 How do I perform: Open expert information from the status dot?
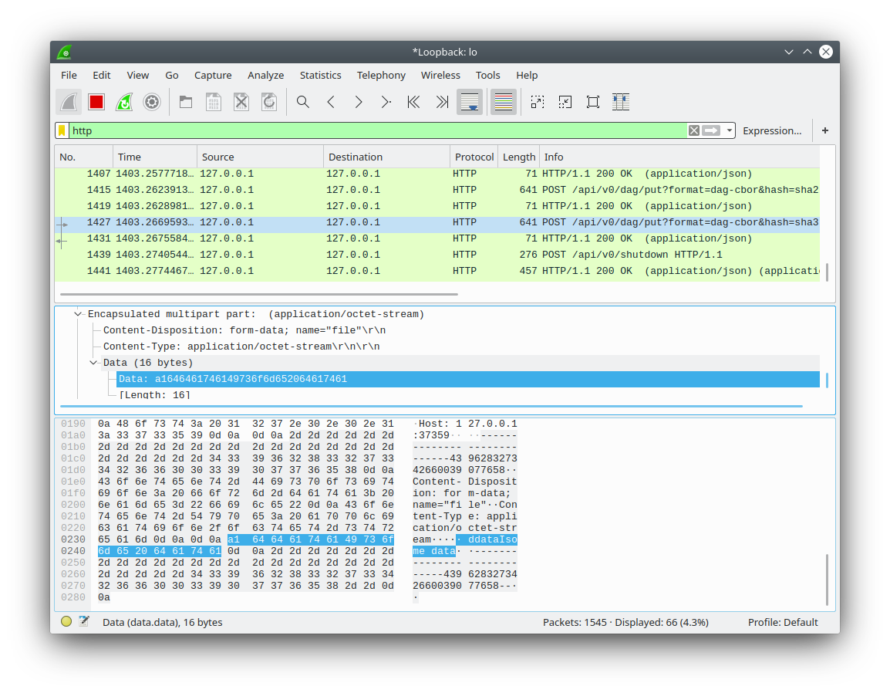pos(66,621)
